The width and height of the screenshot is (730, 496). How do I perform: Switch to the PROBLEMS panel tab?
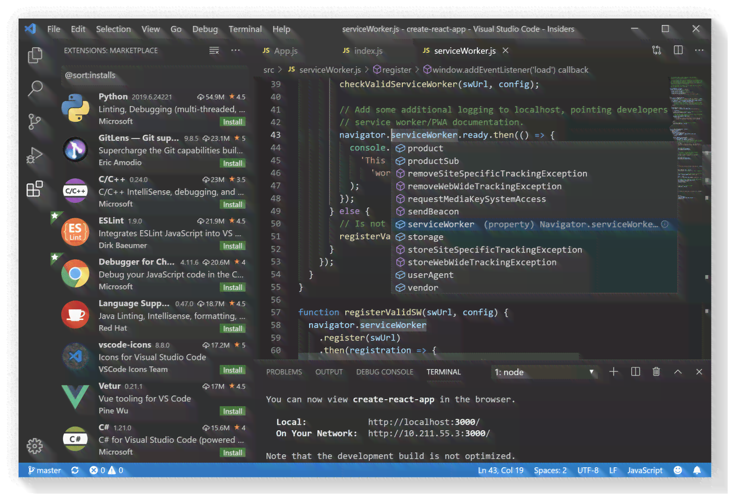tap(284, 372)
